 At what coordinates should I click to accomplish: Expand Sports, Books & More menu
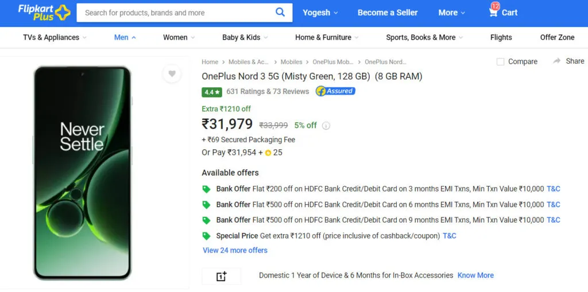click(424, 37)
